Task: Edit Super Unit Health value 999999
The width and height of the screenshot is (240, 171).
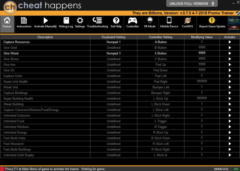Action: coord(202,81)
